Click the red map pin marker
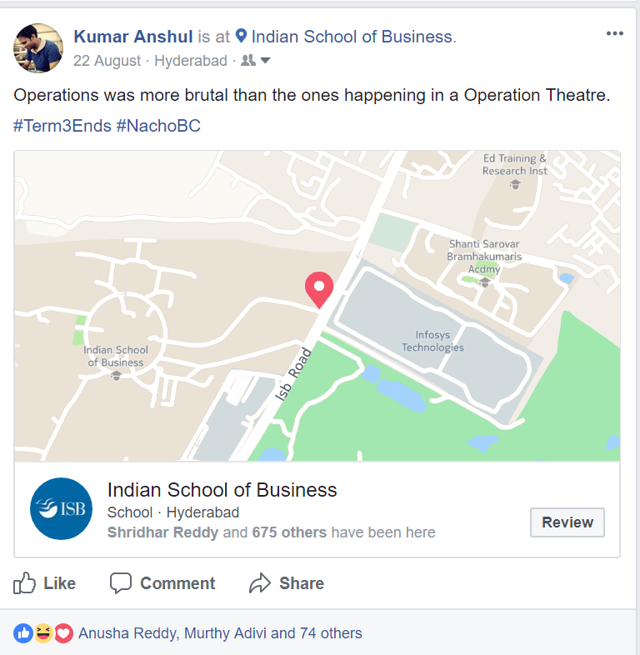 tap(319, 290)
